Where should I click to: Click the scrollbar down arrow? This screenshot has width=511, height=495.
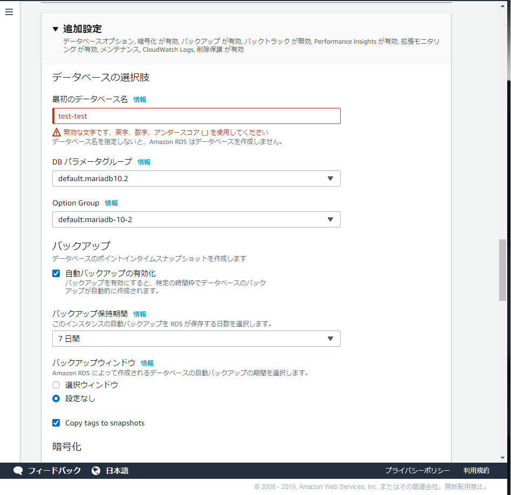[502, 458]
